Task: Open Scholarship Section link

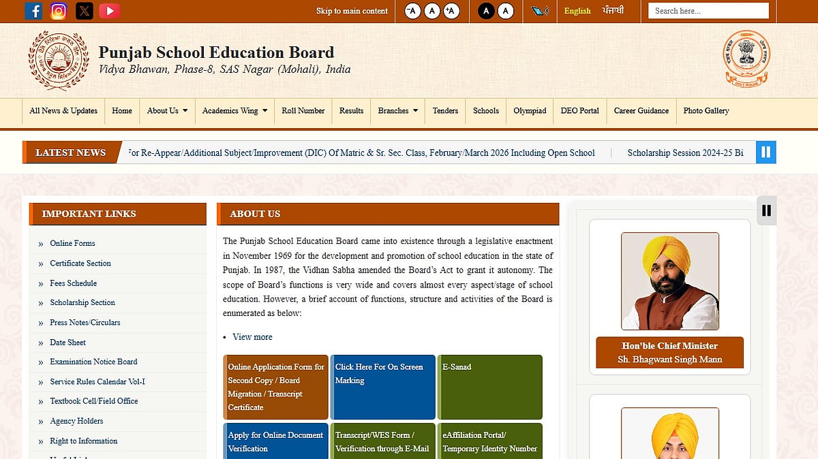Action: [82, 302]
